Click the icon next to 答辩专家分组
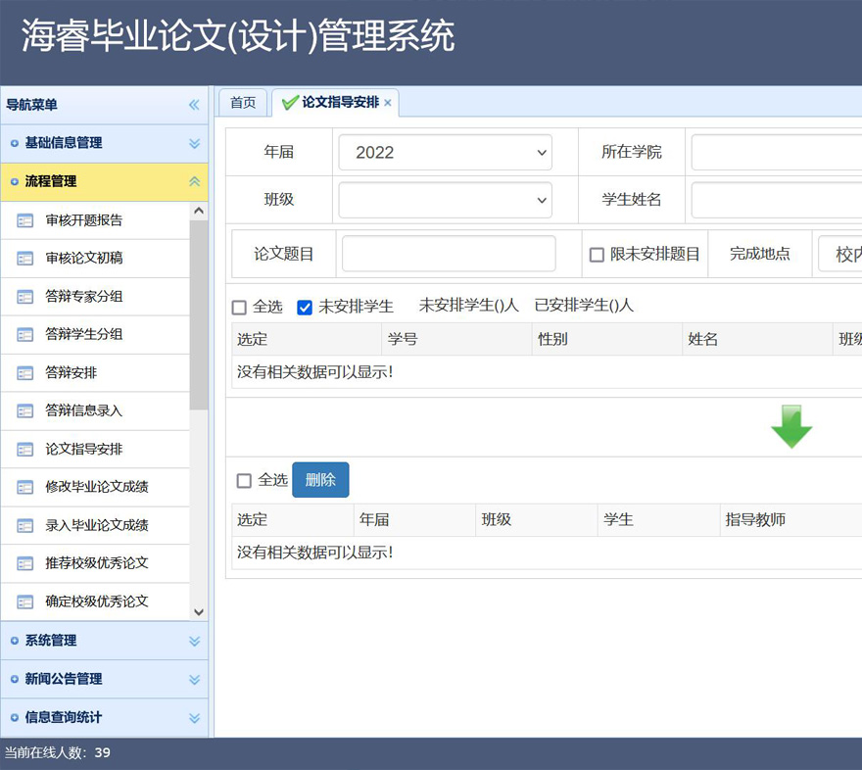 point(25,297)
